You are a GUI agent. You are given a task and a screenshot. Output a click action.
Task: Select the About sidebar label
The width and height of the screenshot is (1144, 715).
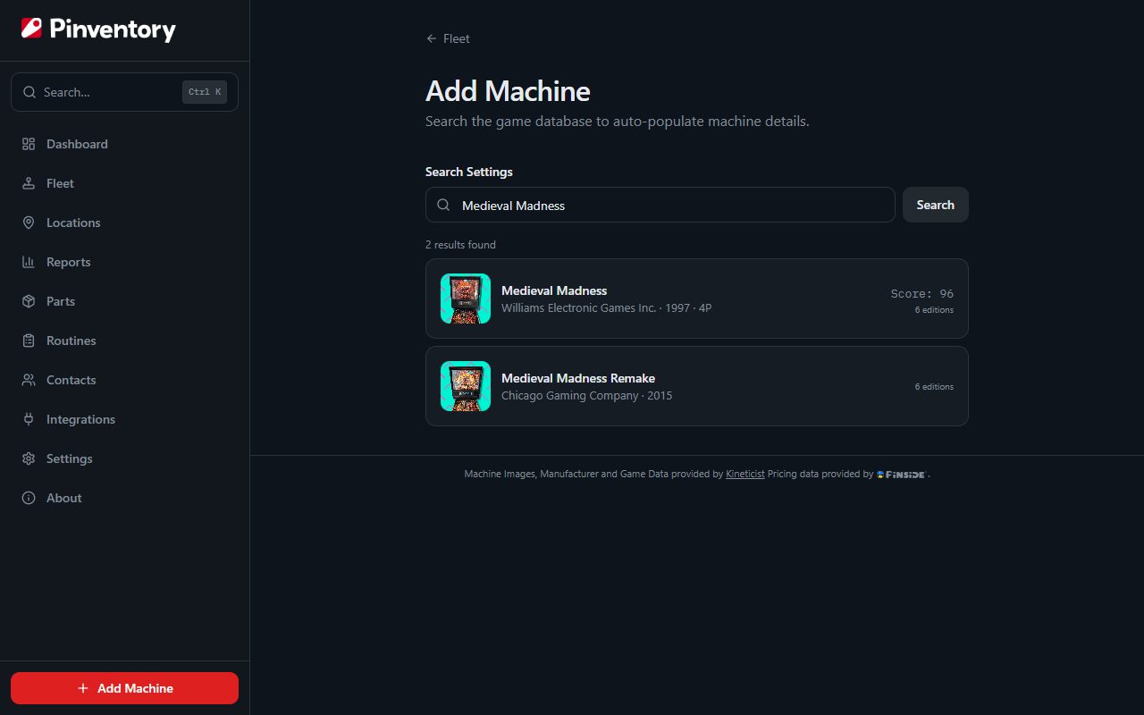click(63, 498)
